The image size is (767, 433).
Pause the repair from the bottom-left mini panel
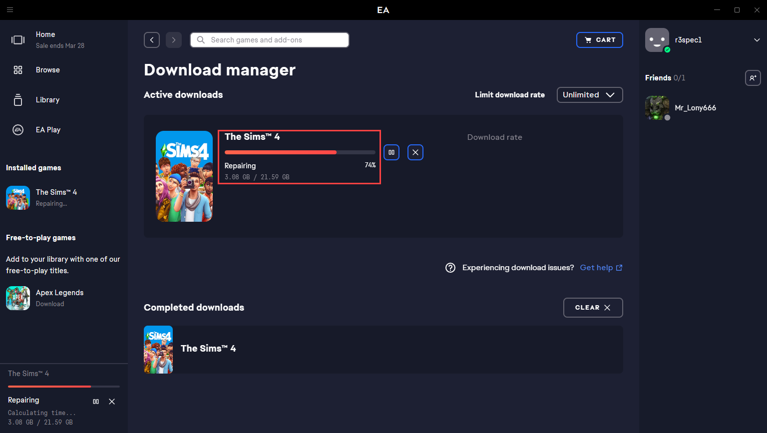pyautogui.click(x=96, y=402)
